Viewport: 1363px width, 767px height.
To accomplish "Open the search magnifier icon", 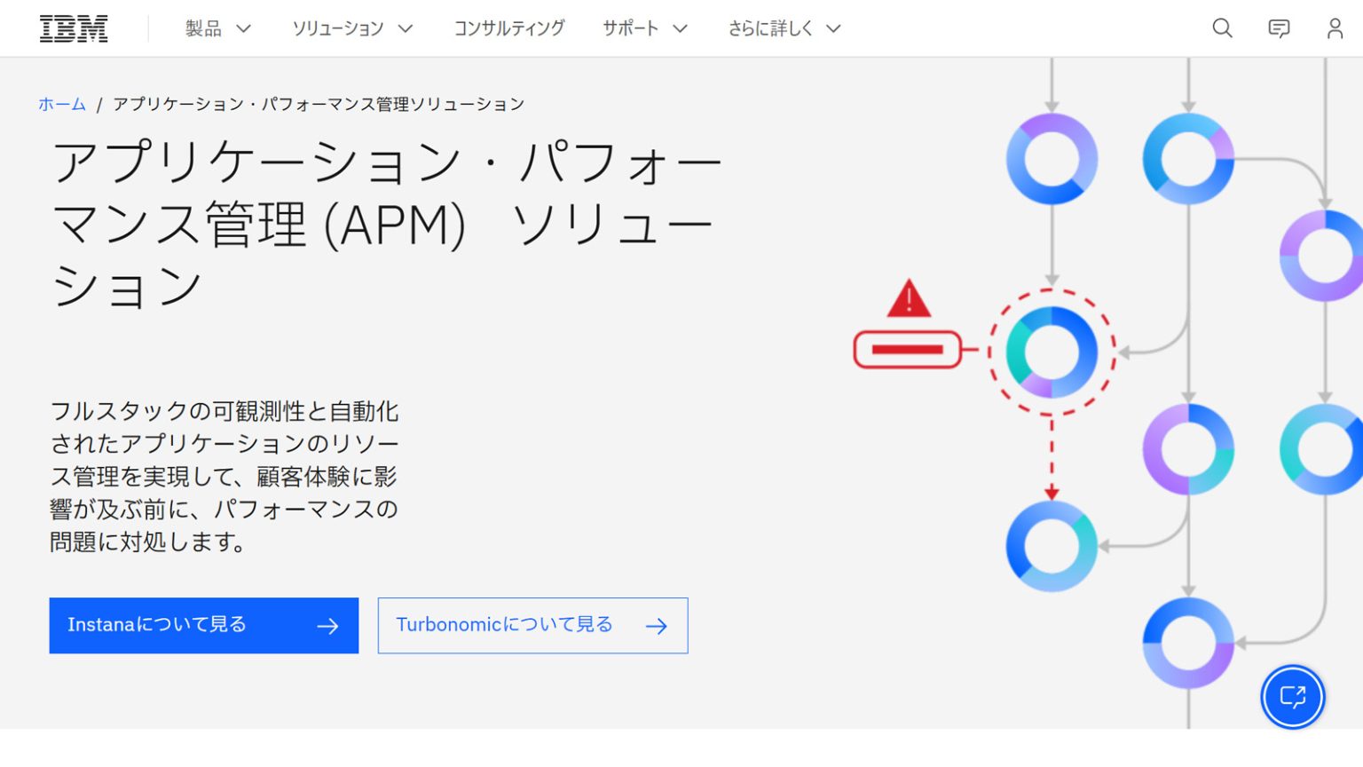I will (x=1222, y=28).
